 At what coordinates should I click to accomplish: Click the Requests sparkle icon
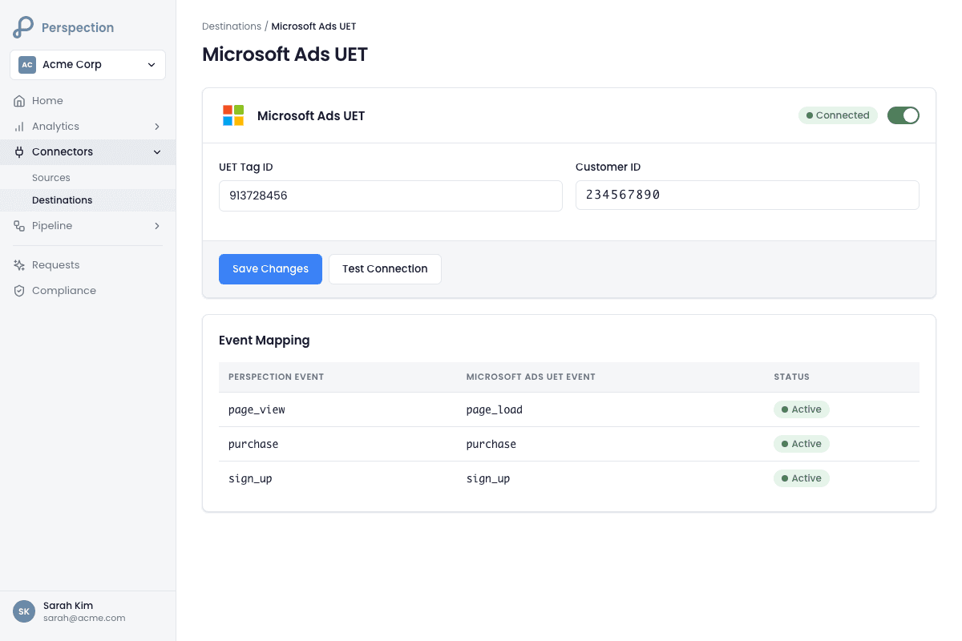(19, 265)
